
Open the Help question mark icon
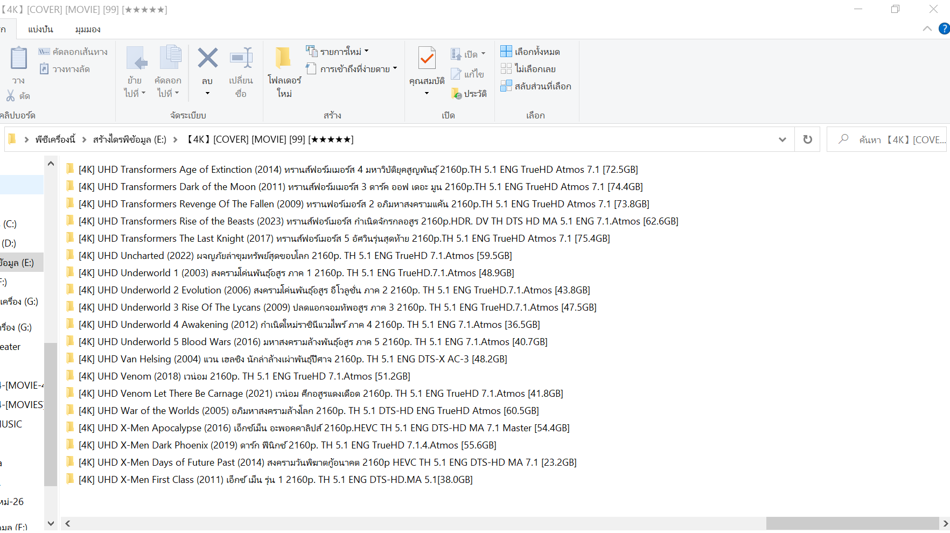(x=944, y=29)
